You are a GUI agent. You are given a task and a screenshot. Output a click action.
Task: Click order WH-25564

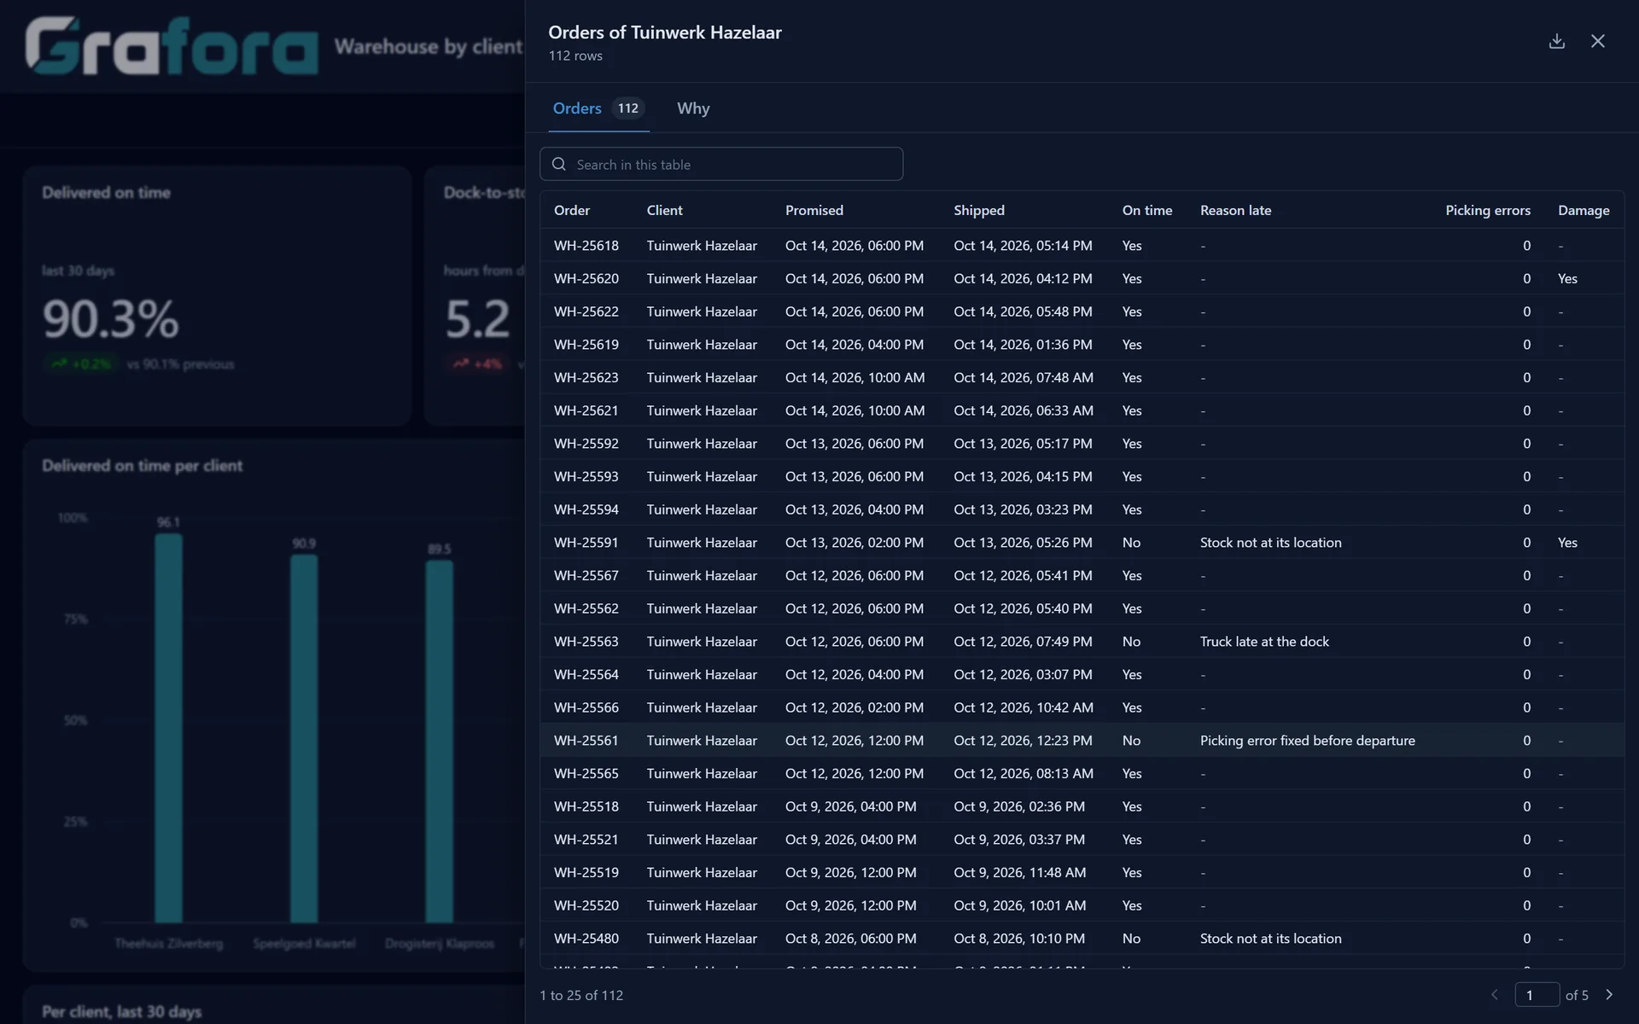pos(586,674)
